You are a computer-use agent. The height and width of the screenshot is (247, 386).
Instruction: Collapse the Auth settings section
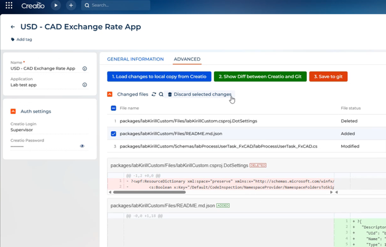[x=13, y=112]
